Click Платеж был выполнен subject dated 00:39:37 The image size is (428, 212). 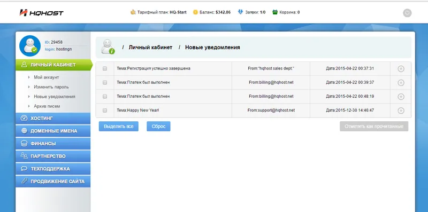click(143, 82)
